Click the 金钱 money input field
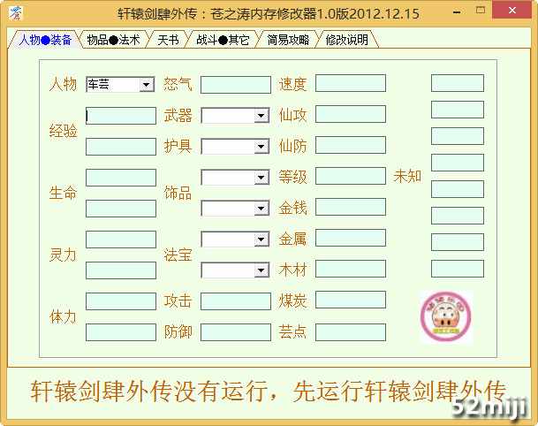The image size is (538, 426). click(350, 208)
